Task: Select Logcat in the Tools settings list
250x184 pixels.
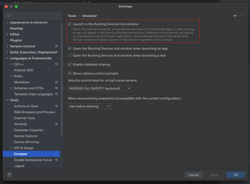Action: click(x=19, y=166)
